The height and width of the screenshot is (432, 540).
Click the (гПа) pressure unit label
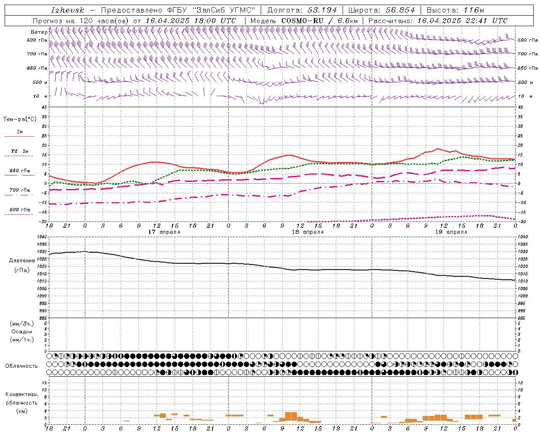22,270
